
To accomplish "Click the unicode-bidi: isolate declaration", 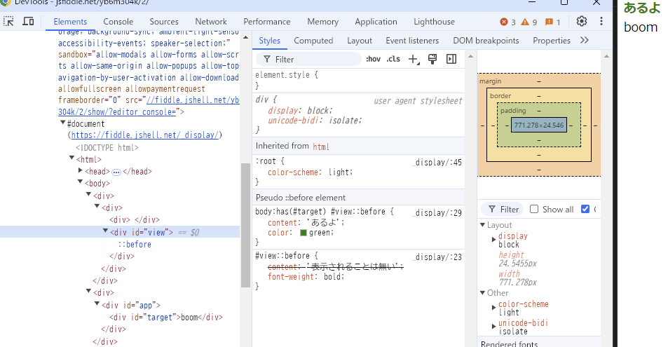I will click(315, 121).
